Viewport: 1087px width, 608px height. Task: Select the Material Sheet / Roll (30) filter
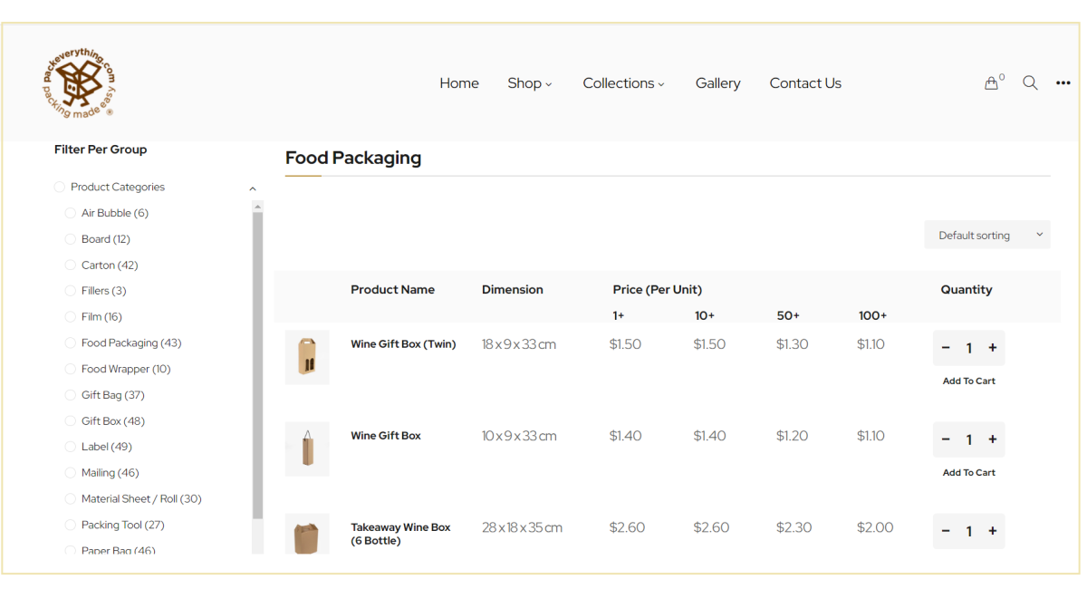71,499
